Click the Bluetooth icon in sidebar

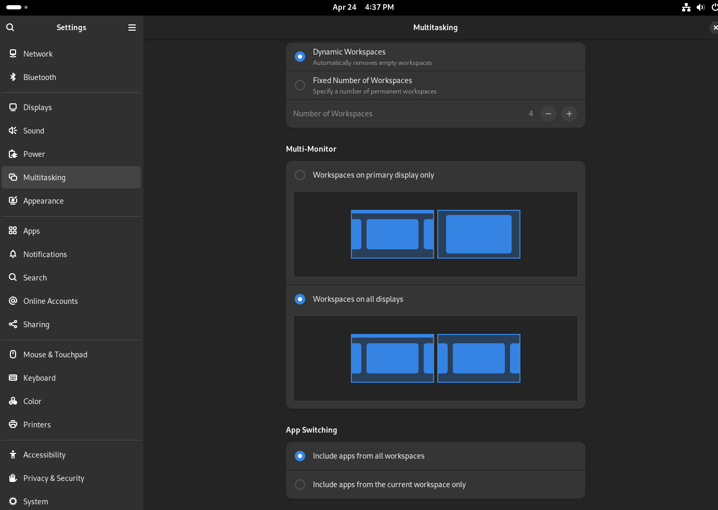(13, 77)
